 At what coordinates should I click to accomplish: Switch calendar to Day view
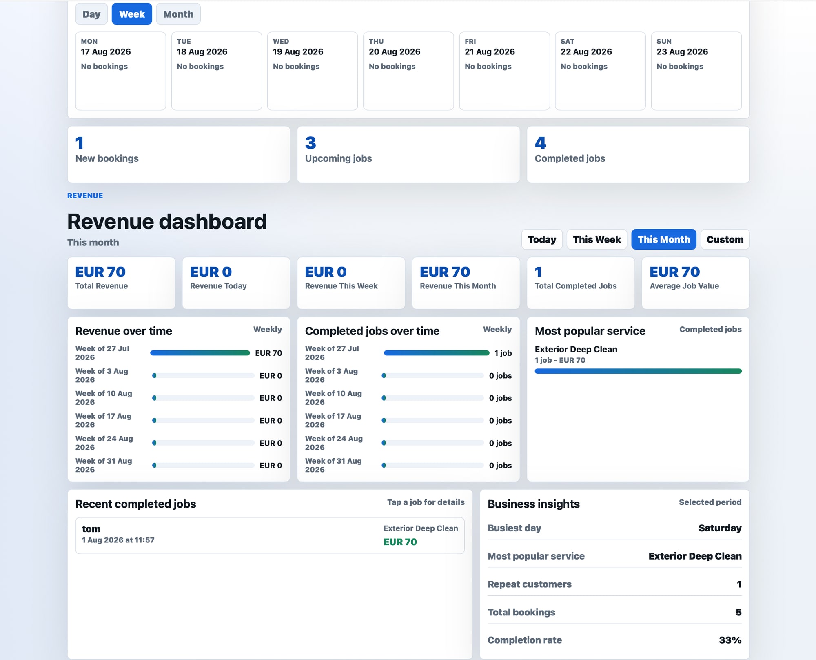(91, 14)
